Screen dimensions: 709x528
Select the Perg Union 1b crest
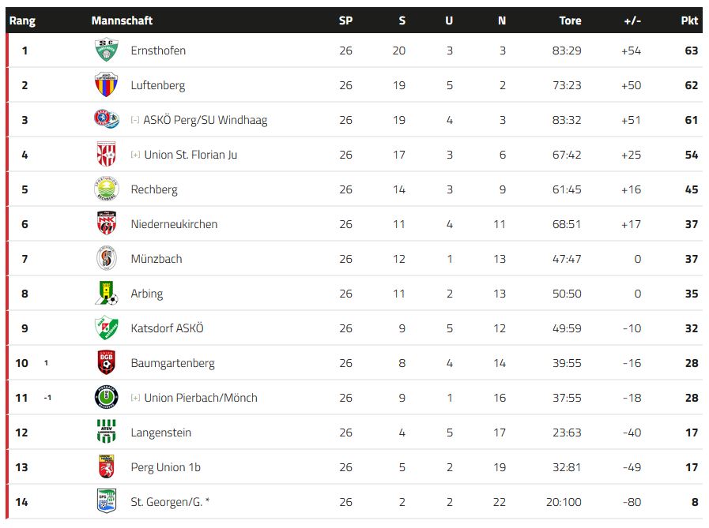(107, 466)
